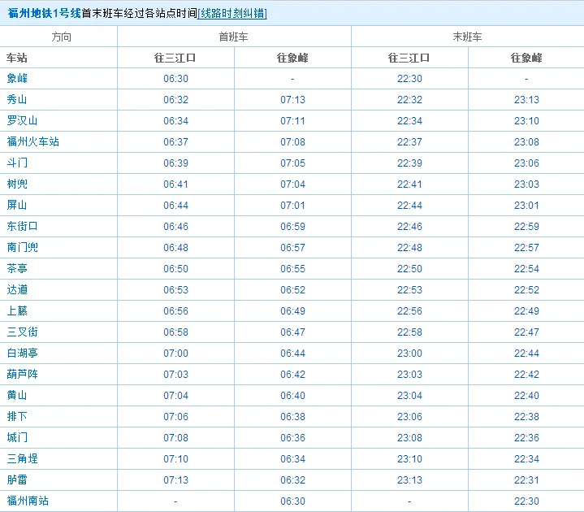Open 福州火车站 station page

[32, 142]
